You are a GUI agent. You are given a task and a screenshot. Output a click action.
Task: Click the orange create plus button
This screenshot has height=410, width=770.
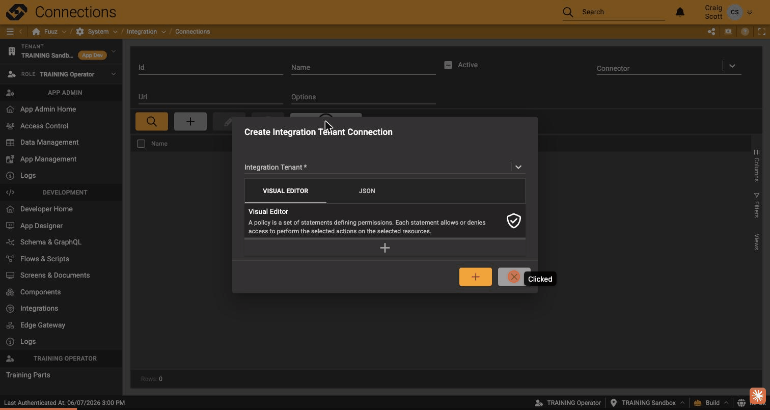(476, 277)
